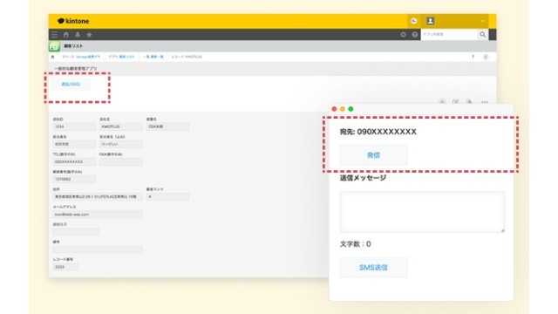The height and width of the screenshot is (314, 558).
Task: Click the contact name furigana field value
Action: pos(121,144)
